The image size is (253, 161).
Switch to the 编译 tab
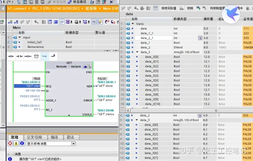[x=54, y=137]
